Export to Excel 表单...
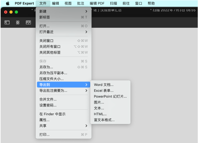The image size is (198, 143). 110,91
